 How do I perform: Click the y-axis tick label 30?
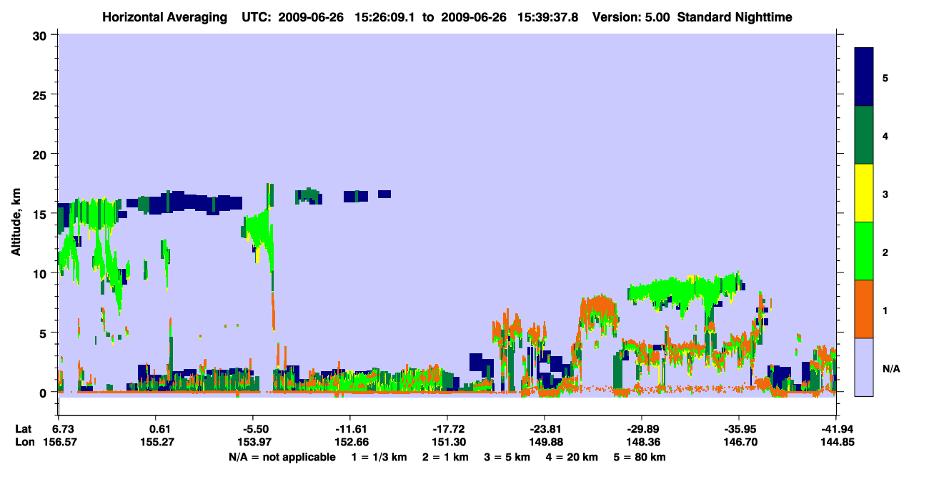pyautogui.click(x=41, y=35)
